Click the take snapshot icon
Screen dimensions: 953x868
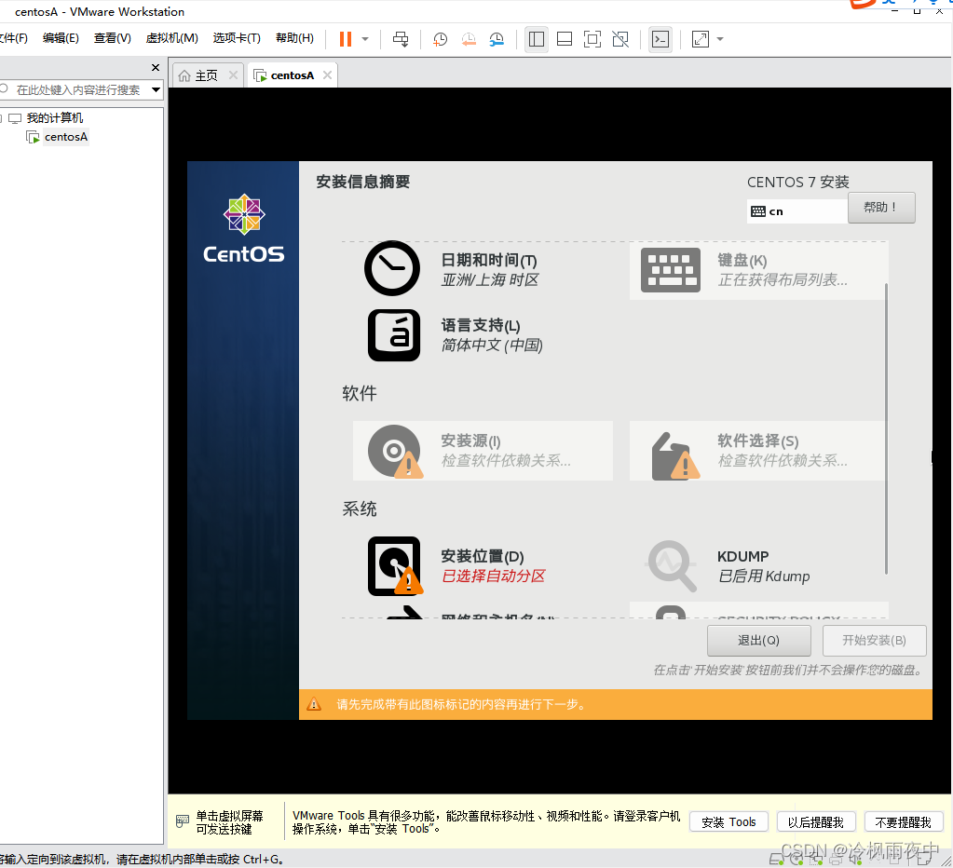point(440,39)
